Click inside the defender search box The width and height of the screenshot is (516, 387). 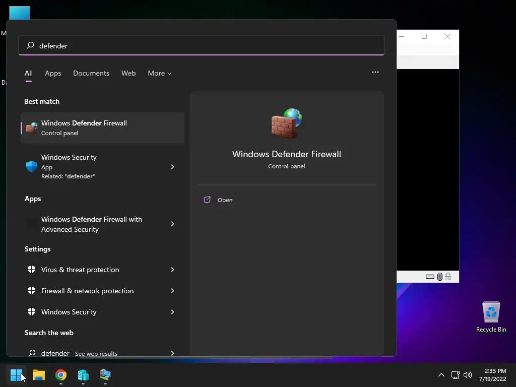click(x=202, y=46)
